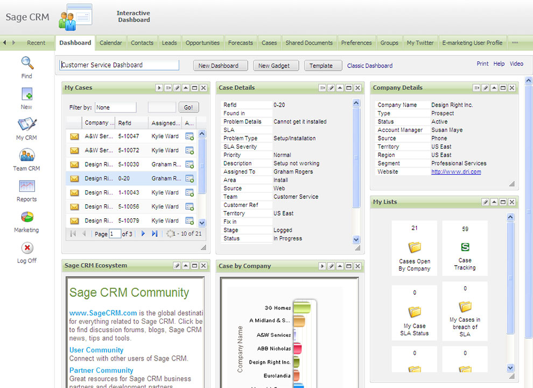Sort cases by RefId column header
Viewport: 533px width, 388px height.
[x=131, y=123]
